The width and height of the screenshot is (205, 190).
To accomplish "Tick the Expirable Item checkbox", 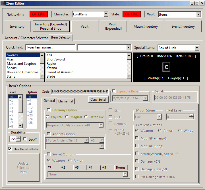I will (x=114, y=91).
